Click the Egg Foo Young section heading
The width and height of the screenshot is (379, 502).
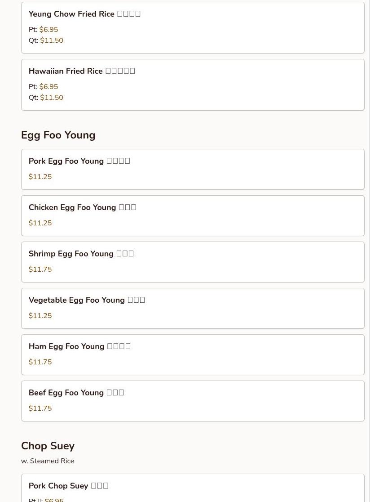pyautogui.click(x=58, y=135)
